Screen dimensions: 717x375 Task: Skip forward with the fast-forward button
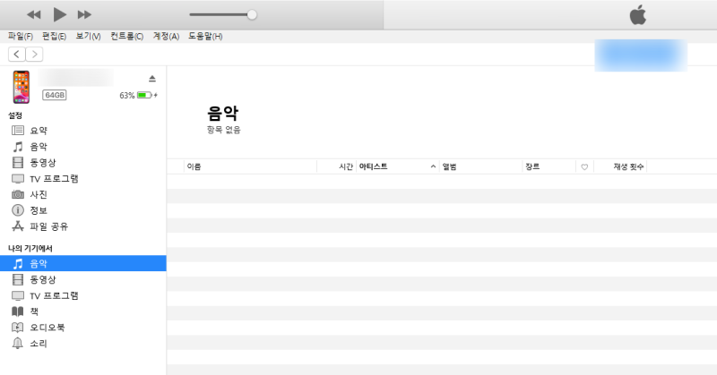(x=84, y=14)
